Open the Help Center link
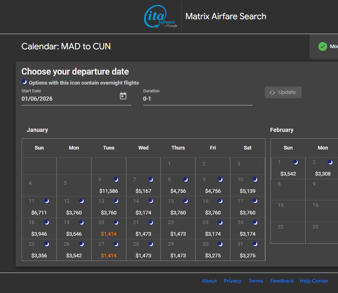Screen dimensions: 338x293 (314, 281)
